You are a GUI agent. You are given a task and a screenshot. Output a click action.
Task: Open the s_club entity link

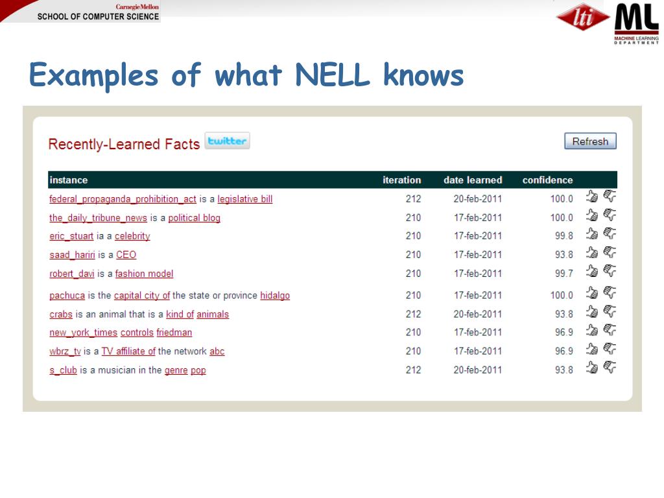[63, 370]
